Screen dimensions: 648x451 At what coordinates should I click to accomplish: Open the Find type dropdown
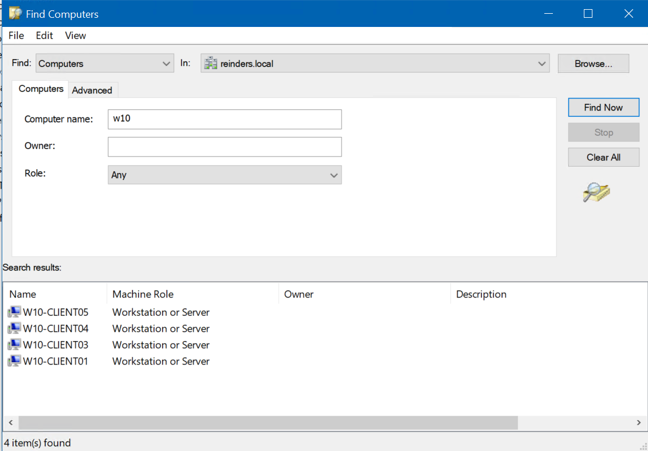point(167,63)
